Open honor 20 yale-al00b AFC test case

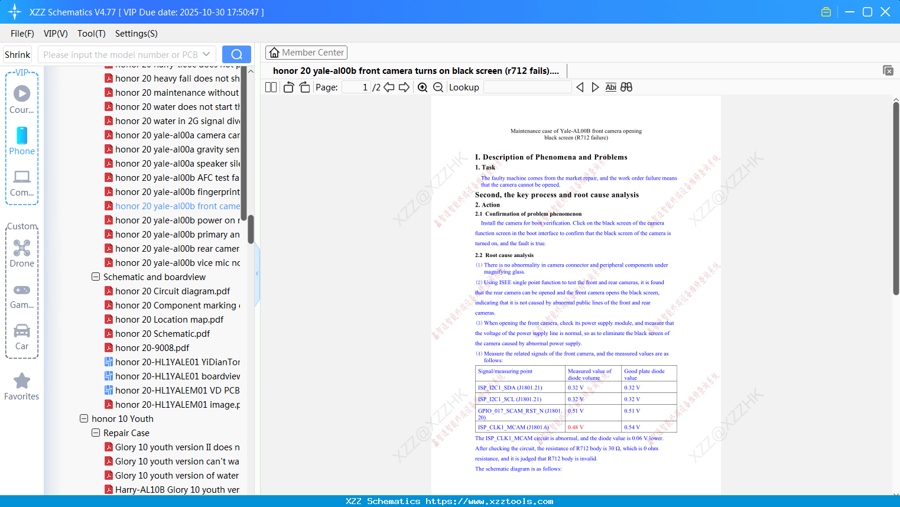(173, 178)
